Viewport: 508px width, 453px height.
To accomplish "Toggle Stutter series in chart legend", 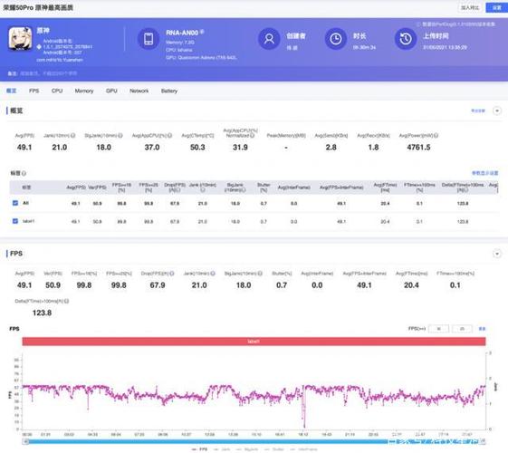I will click(274, 449).
